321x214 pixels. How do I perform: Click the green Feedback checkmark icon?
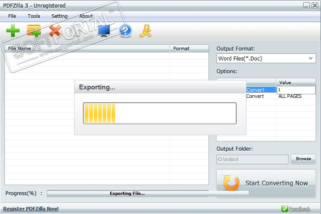[x=284, y=209]
